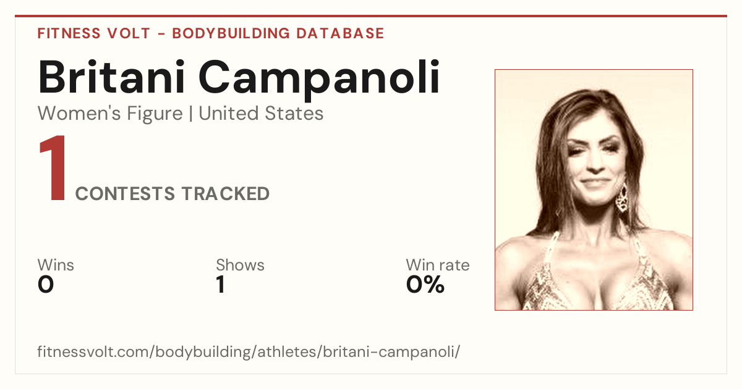Image resolution: width=742 pixels, height=389 pixels.
Task: Click the red line atop the card
Action: click(x=371, y=16)
